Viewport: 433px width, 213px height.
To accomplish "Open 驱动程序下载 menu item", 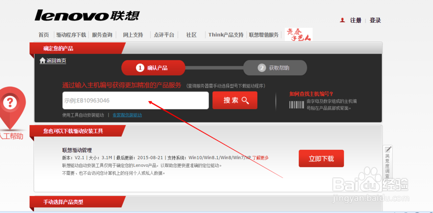I will point(71,35).
